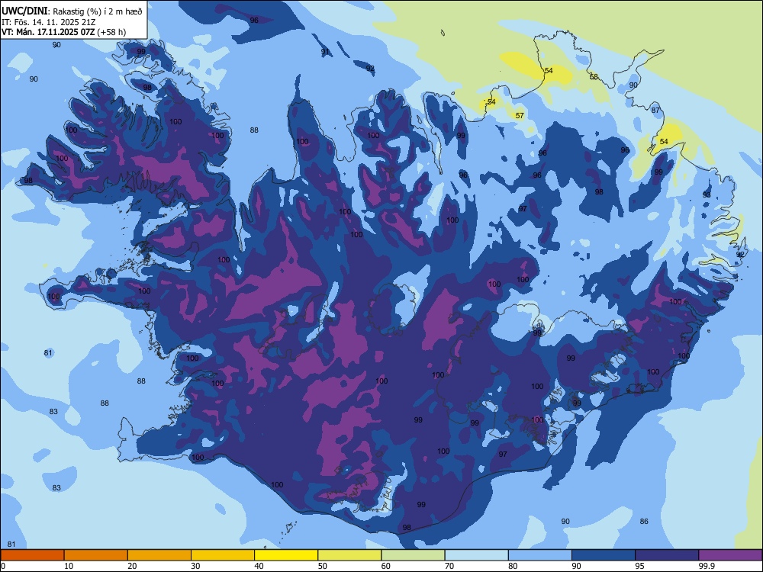The height and width of the screenshot is (572, 763).
Task: Click the 'Rakastig (%) í 2 m hæð' label
Action: tap(98, 11)
